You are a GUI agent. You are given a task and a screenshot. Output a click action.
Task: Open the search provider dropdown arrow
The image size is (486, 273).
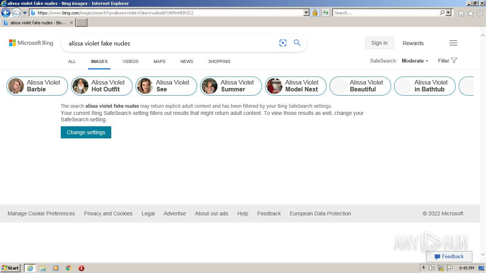point(448,13)
